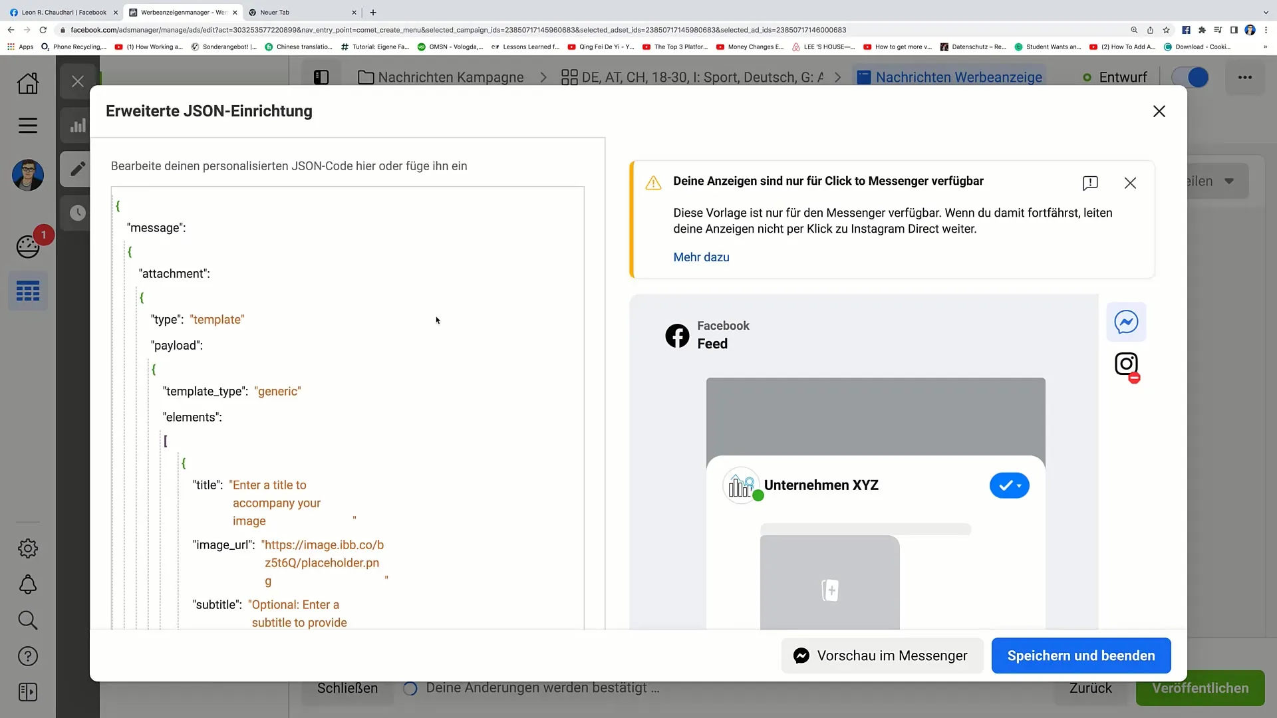Click the Facebook Feed preview icon

[678, 335]
